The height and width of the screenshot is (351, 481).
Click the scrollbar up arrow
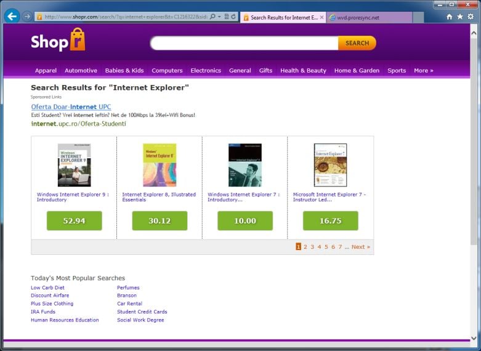tap(474, 33)
